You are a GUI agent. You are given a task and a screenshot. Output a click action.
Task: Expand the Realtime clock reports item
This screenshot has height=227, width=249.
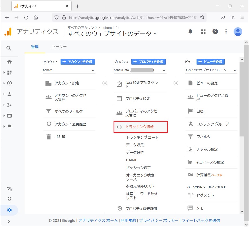click(9, 83)
